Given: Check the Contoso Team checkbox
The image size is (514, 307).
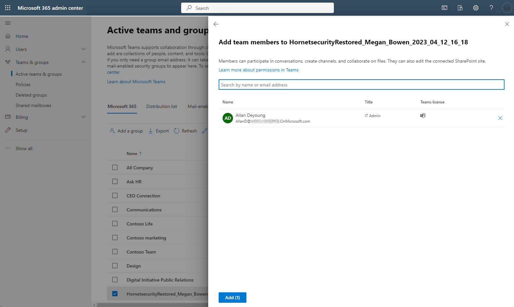Looking at the screenshot, I should click(115, 252).
